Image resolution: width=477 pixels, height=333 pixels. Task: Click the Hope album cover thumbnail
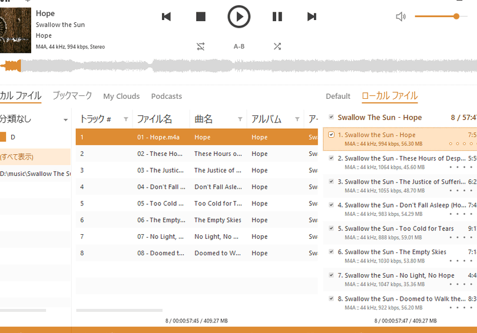pyautogui.click(x=15, y=31)
